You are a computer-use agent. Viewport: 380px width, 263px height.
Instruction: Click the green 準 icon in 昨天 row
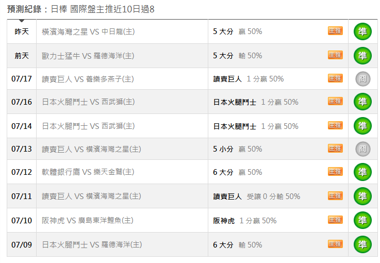(362, 31)
